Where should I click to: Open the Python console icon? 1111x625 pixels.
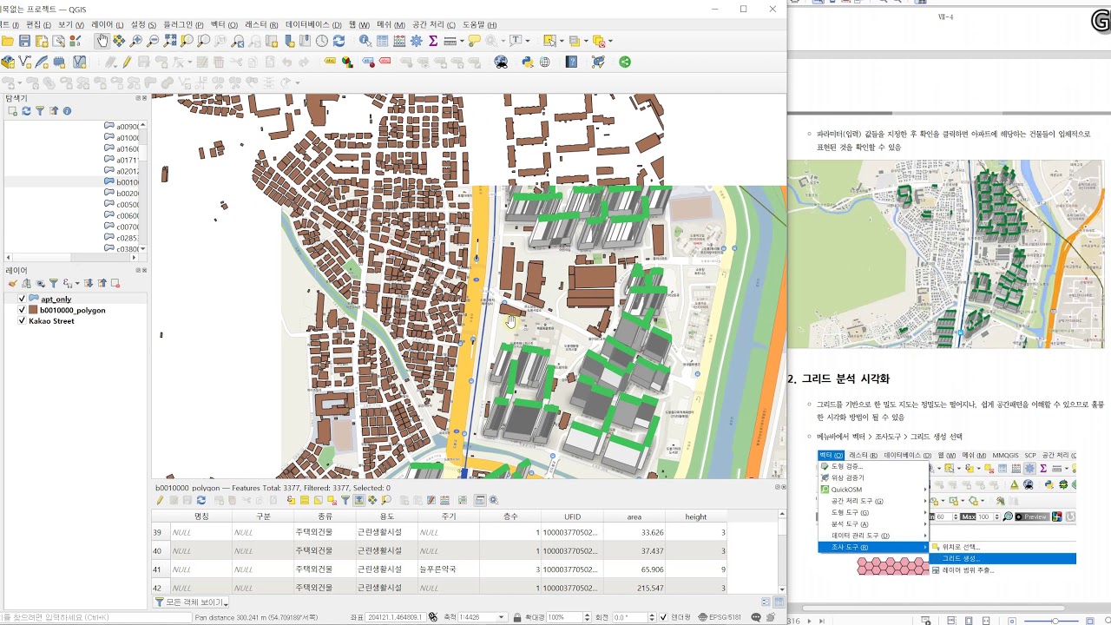point(528,62)
